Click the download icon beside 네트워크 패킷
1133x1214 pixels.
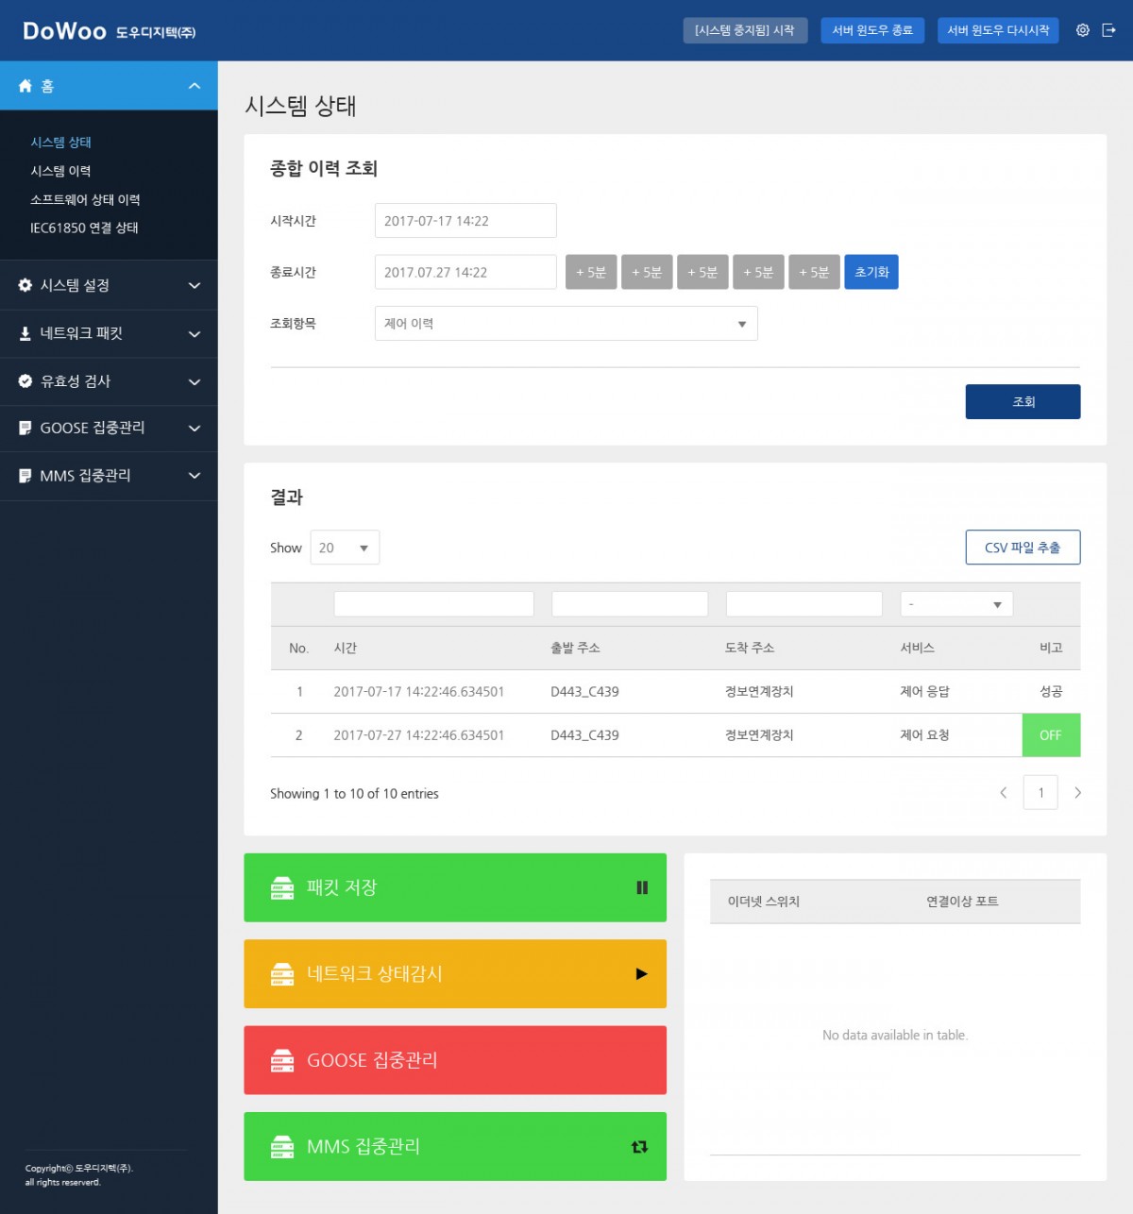(x=25, y=333)
